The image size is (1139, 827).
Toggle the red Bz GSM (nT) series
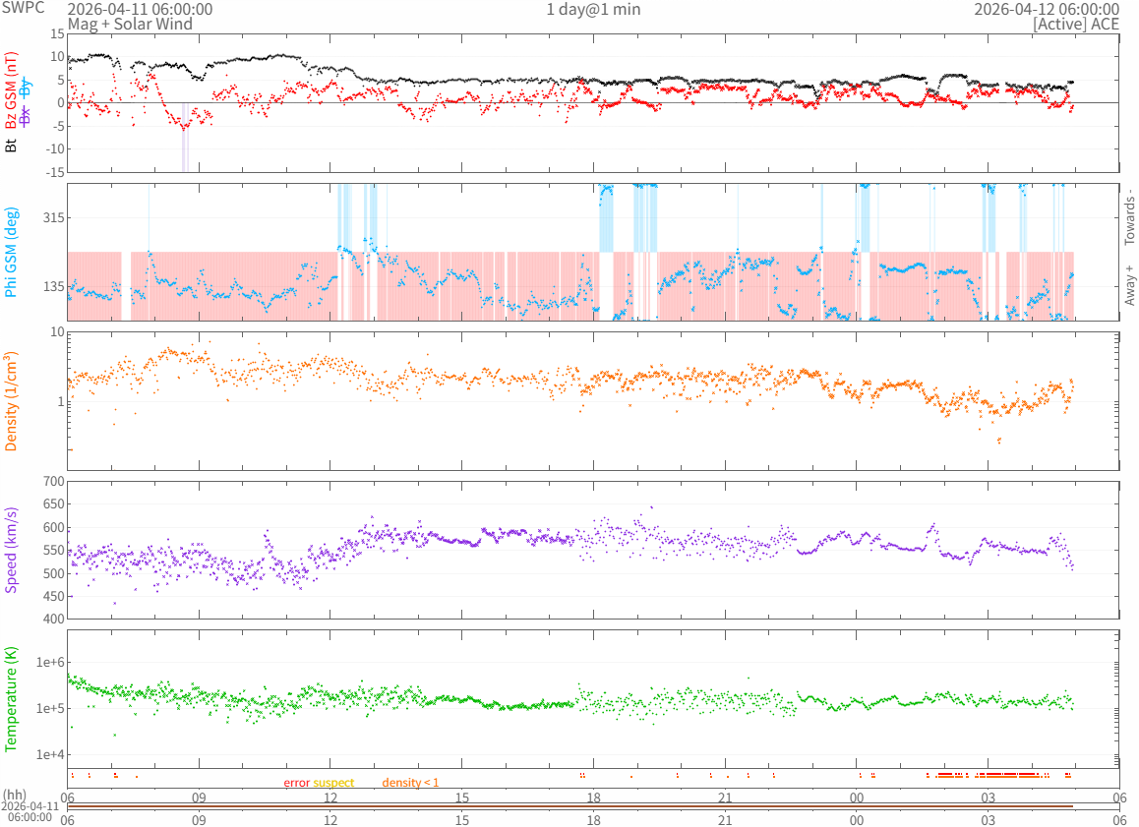(x=12, y=92)
